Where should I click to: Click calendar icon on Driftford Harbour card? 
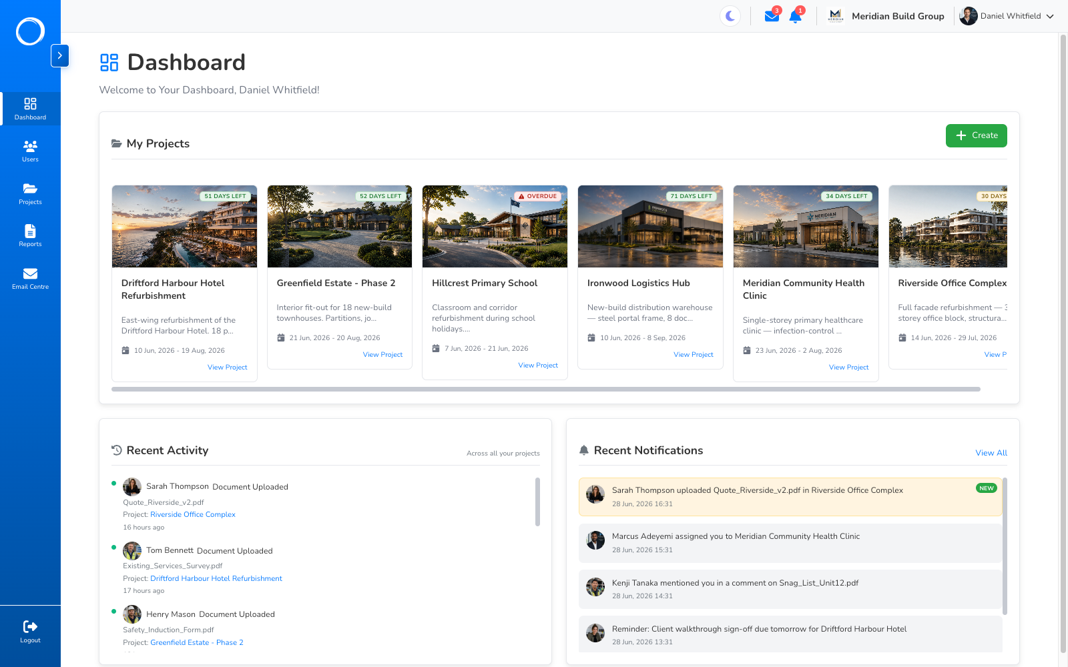[125, 350]
